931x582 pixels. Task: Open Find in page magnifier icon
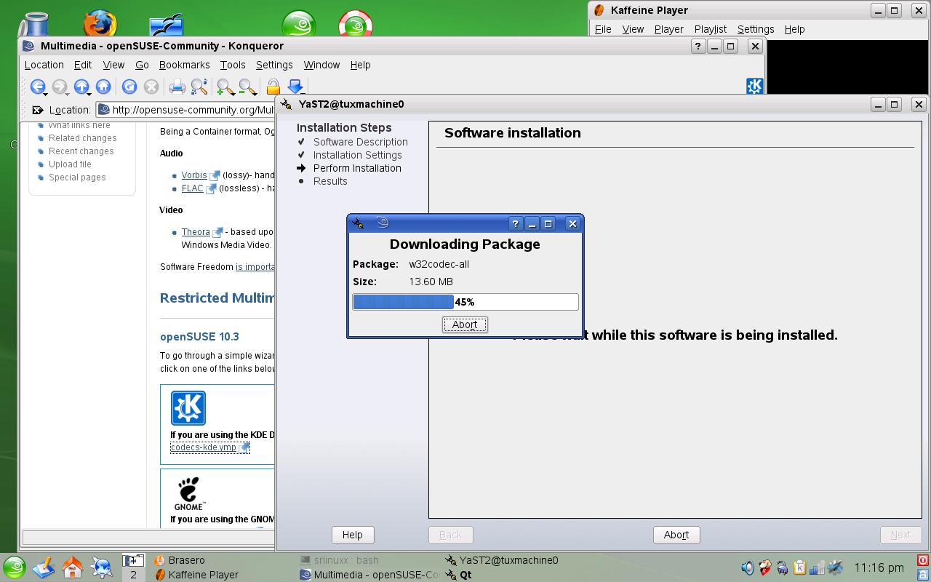[x=199, y=87]
